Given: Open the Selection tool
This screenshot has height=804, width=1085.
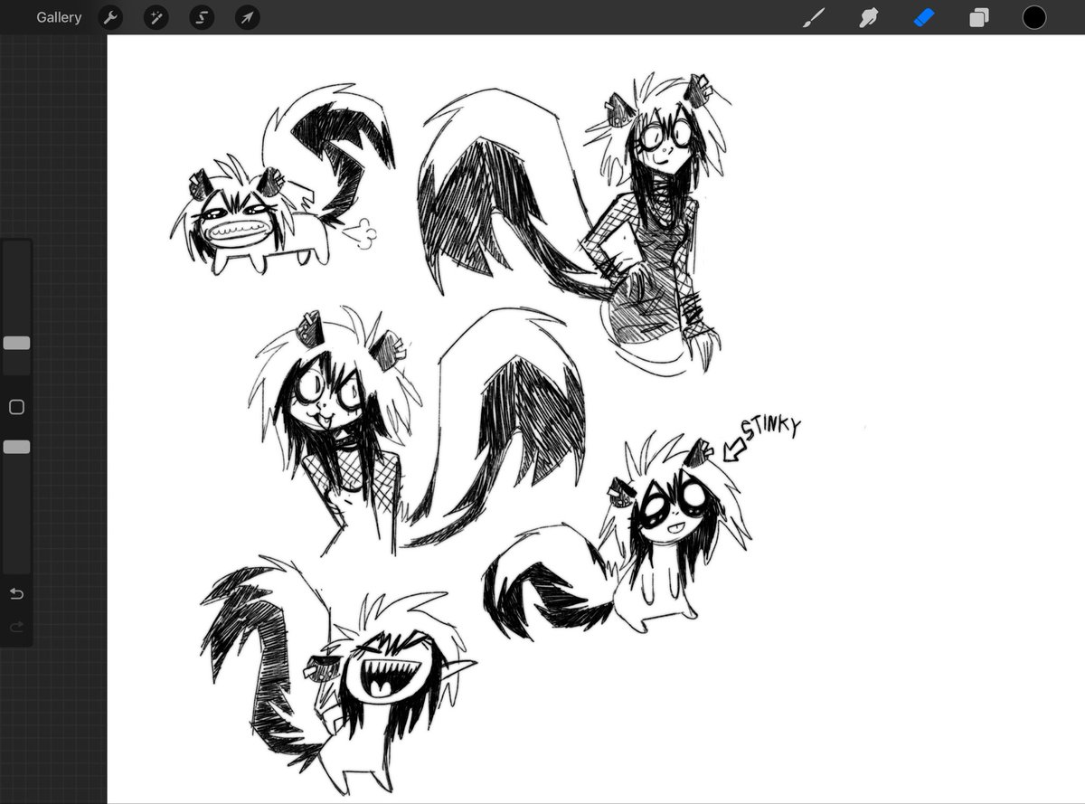Looking at the screenshot, I should coord(202,17).
